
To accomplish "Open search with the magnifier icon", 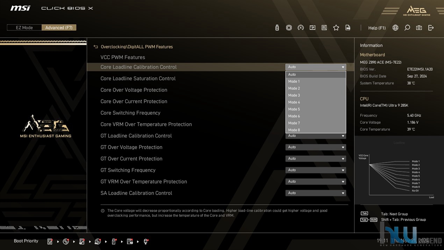I will (407, 28).
